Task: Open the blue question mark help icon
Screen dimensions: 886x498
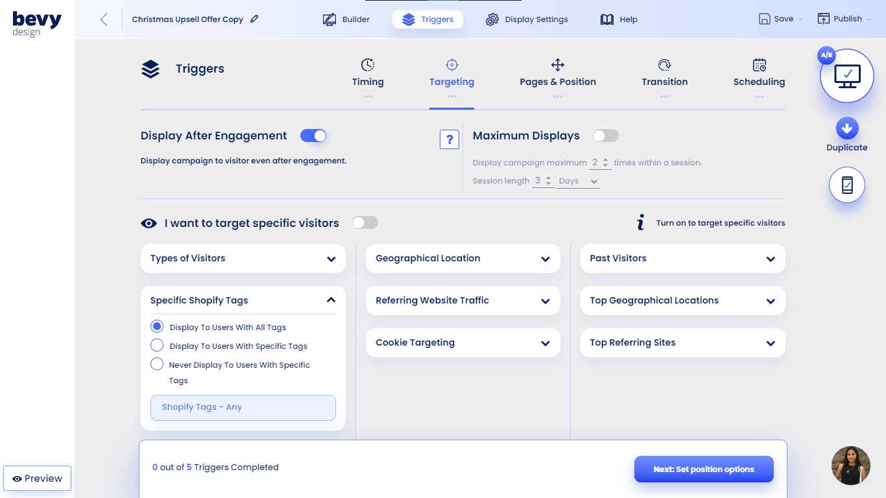Action: click(449, 139)
